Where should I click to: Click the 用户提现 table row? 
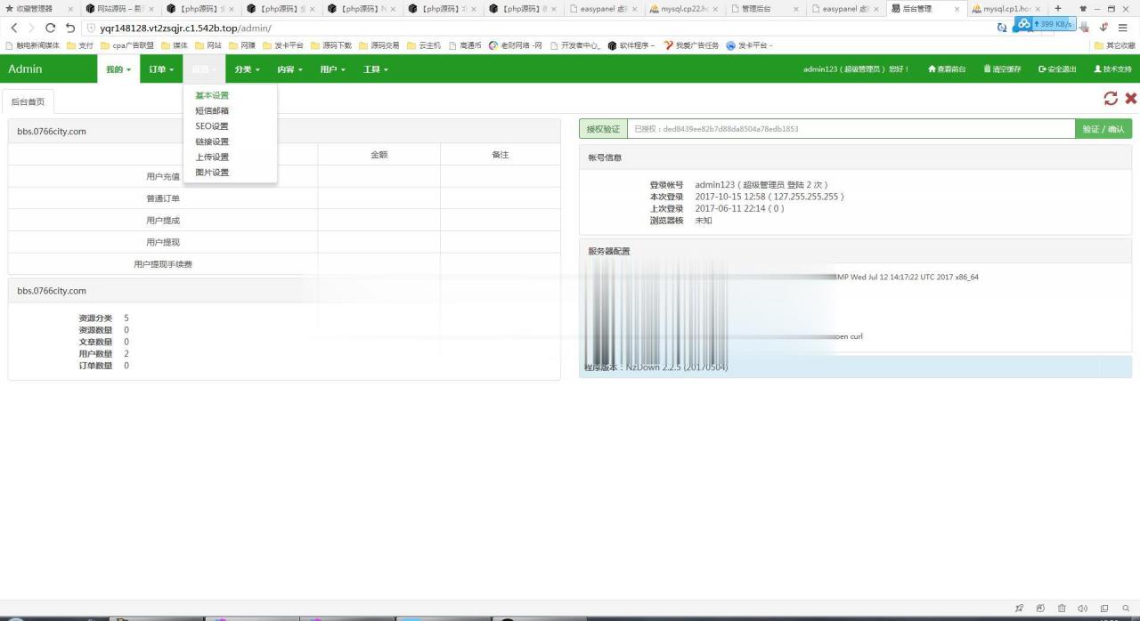click(x=284, y=242)
